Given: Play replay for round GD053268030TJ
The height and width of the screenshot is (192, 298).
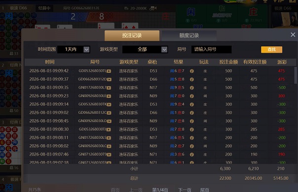Looking at the screenshot, I should click(x=109, y=129).
